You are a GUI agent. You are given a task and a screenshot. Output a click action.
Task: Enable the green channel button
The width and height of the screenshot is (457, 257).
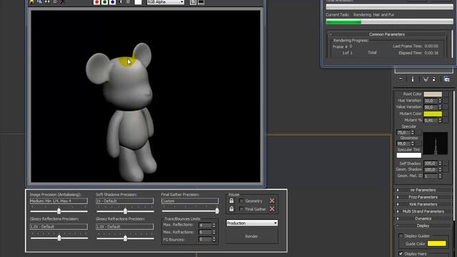pyautogui.click(x=105, y=2)
